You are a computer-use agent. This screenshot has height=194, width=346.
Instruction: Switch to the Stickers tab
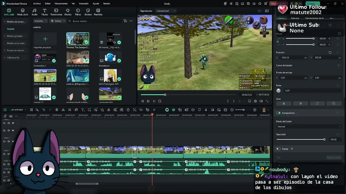click(x=88, y=12)
